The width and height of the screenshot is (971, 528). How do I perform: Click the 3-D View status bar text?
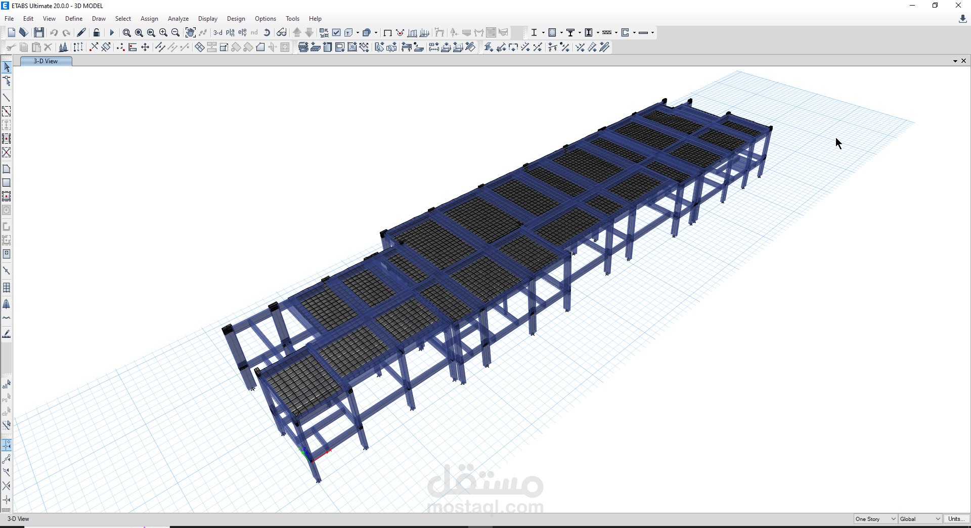pos(18,519)
